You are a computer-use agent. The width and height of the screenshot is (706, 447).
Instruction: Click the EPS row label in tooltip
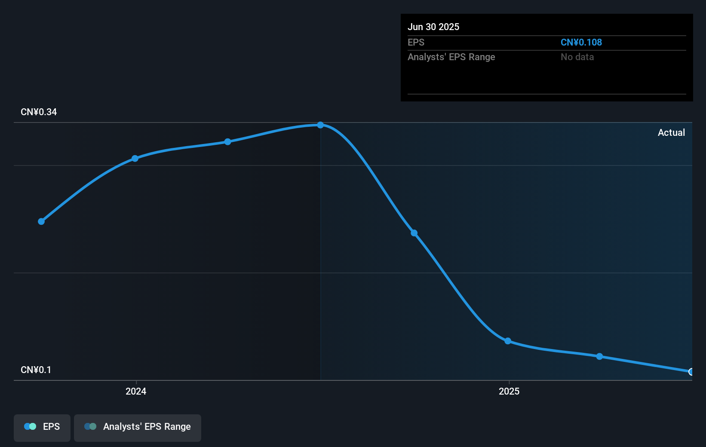416,42
